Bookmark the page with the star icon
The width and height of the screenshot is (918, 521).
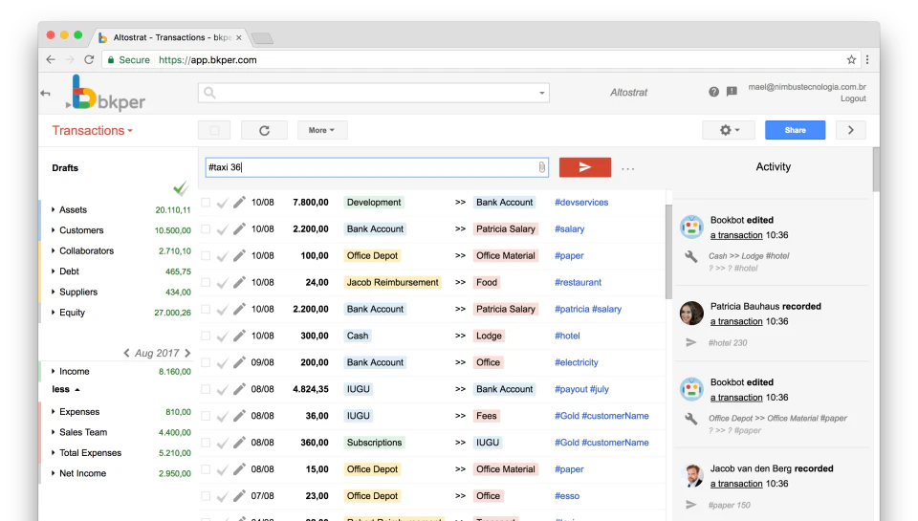point(851,59)
